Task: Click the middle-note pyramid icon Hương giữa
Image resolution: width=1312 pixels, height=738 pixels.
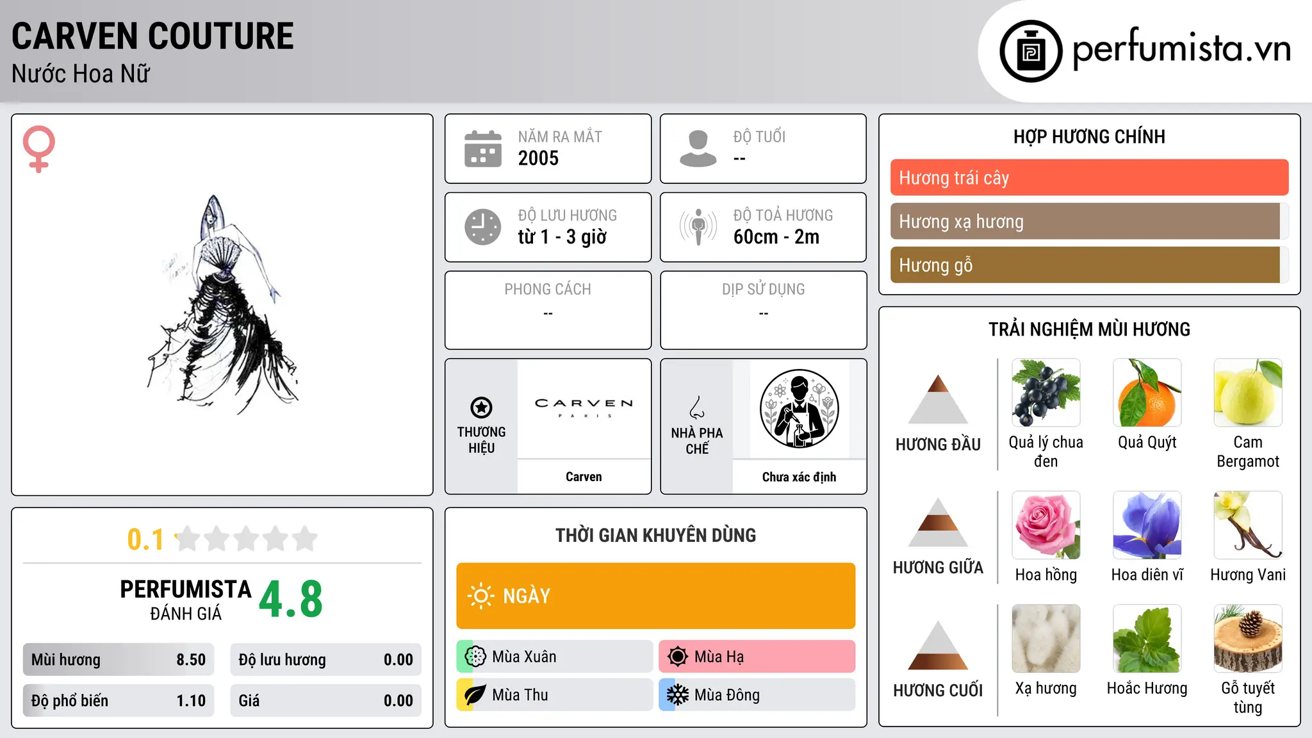Action: (x=938, y=521)
